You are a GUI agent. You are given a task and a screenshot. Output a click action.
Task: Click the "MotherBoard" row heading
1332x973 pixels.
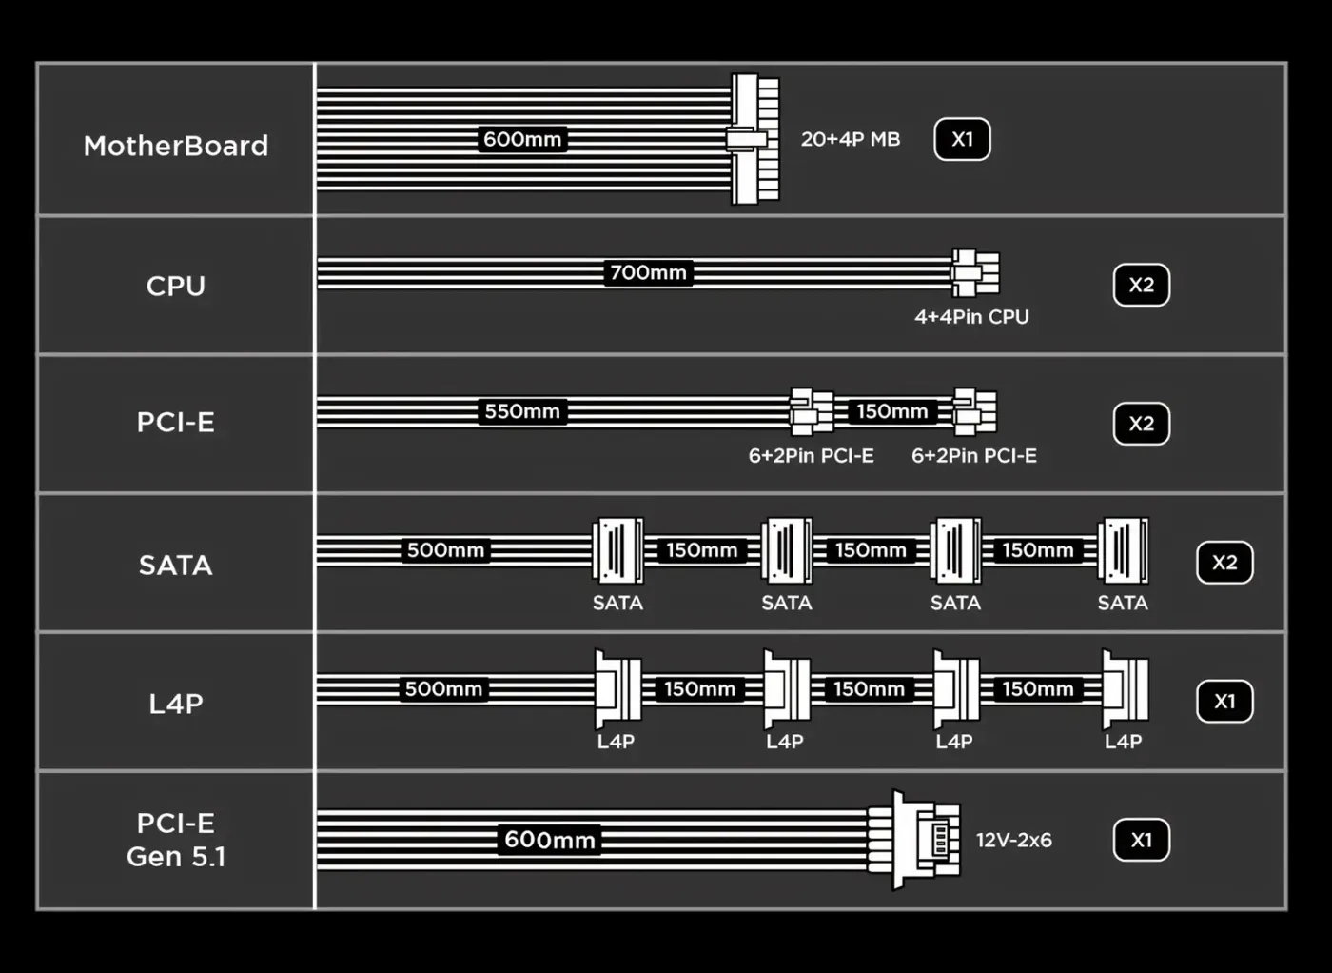176,146
